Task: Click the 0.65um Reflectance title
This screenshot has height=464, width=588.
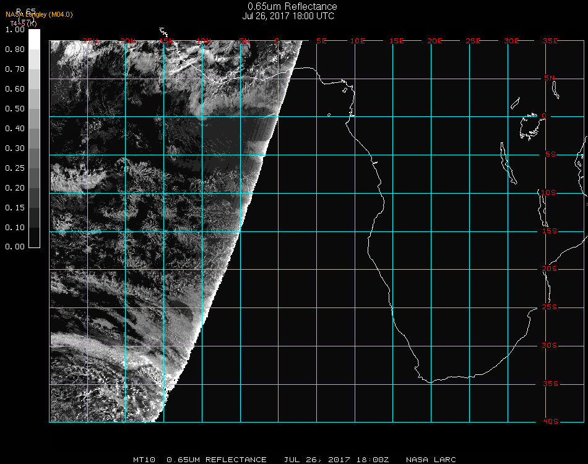Action: [x=292, y=7]
